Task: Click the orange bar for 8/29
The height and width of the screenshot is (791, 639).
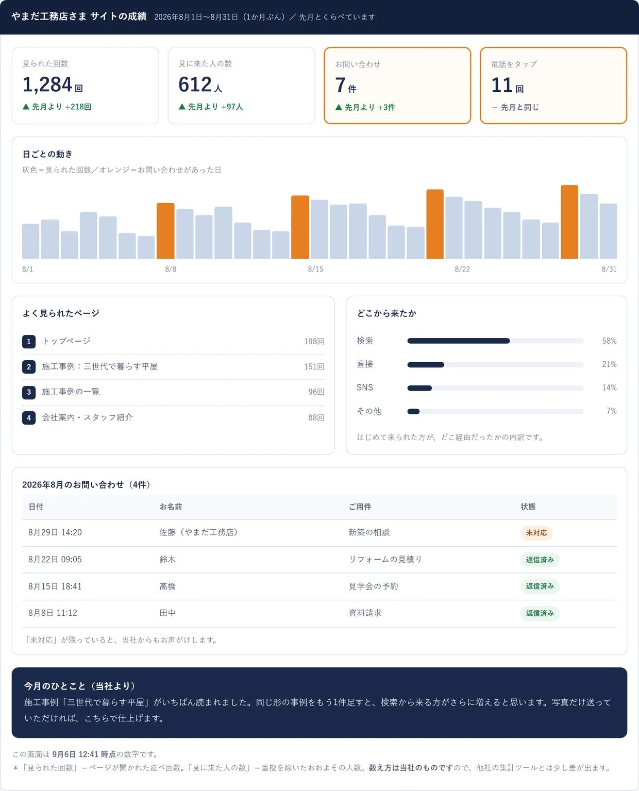Action: [569, 222]
